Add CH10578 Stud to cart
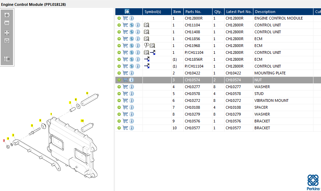321x191 pixels. coord(125,94)
